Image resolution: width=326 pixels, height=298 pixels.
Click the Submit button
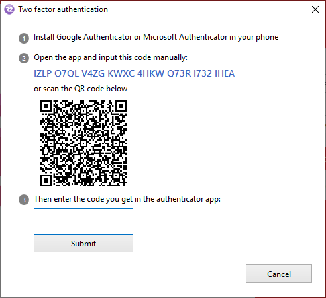click(x=83, y=243)
